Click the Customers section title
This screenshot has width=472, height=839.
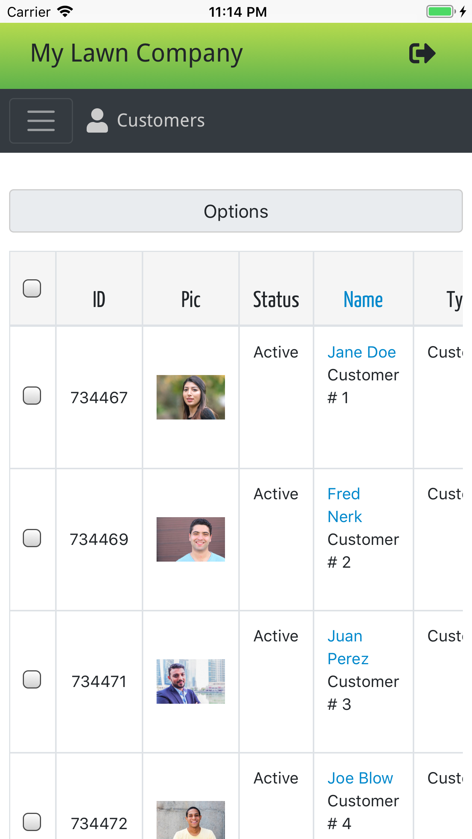point(161,121)
